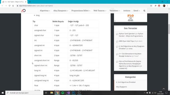The image size is (170, 95).
Task: Open the Arduino menu item
Action: tap(127, 11)
